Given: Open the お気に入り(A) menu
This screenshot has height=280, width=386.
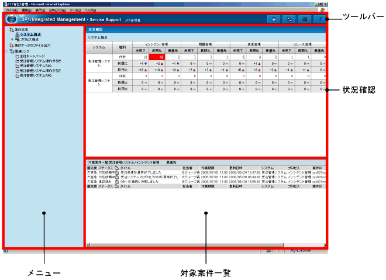Looking at the screenshot, I should (x=57, y=10).
